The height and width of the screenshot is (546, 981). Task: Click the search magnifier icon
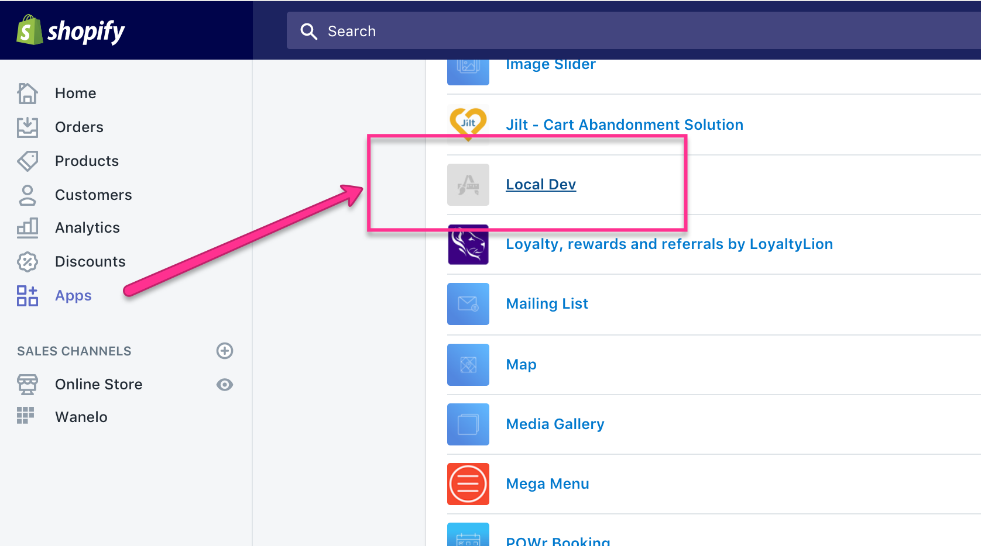point(308,31)
